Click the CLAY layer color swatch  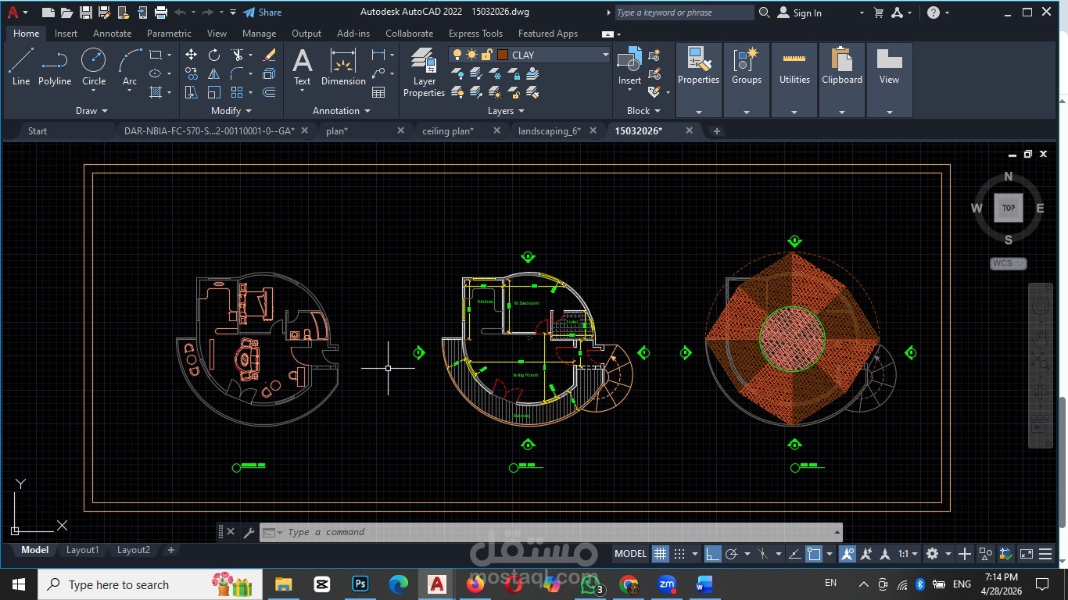point(503,55)
